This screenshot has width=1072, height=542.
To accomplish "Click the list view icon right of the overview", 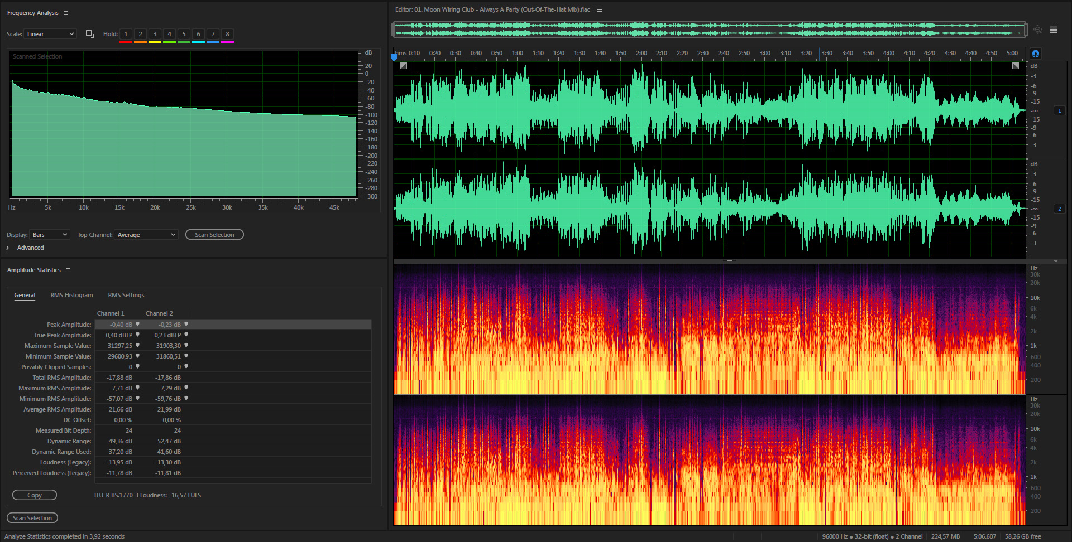I will (1054, 30).
